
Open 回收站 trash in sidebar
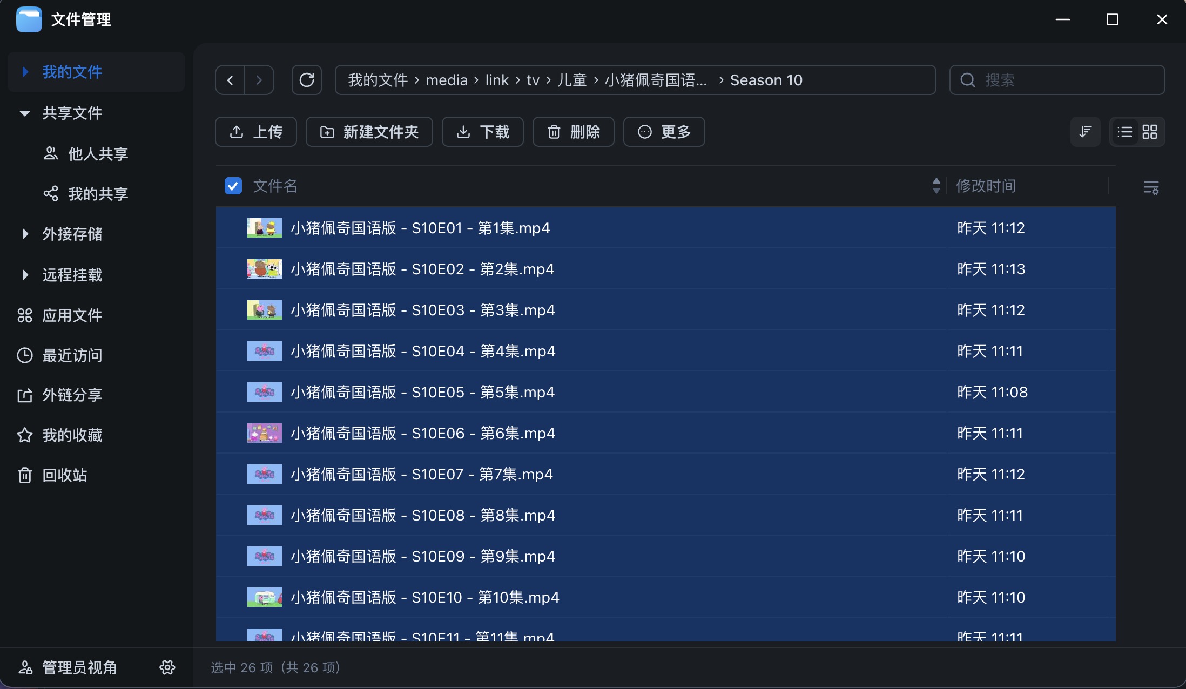click(65, 475)
